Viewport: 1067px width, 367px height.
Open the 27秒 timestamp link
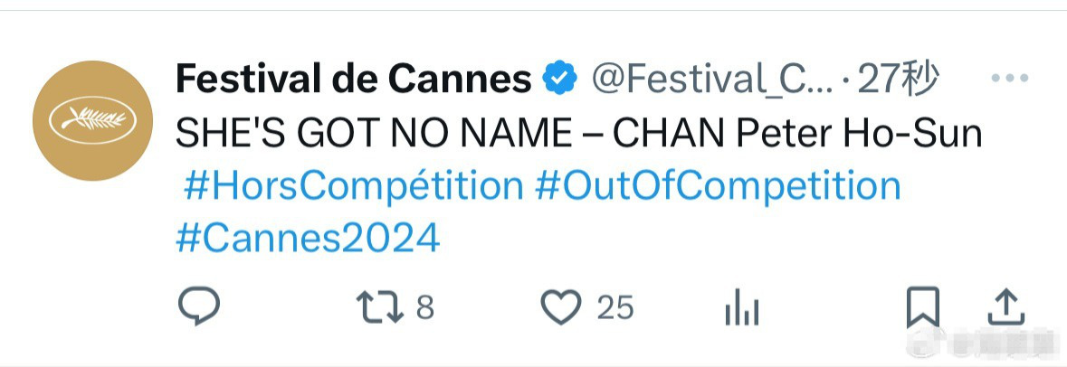point(899,79)
